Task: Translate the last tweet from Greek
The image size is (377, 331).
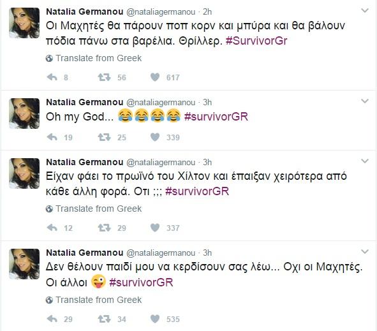Action: click(94, 300)
